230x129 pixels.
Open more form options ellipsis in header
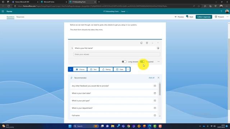click(x=227, y=17)
